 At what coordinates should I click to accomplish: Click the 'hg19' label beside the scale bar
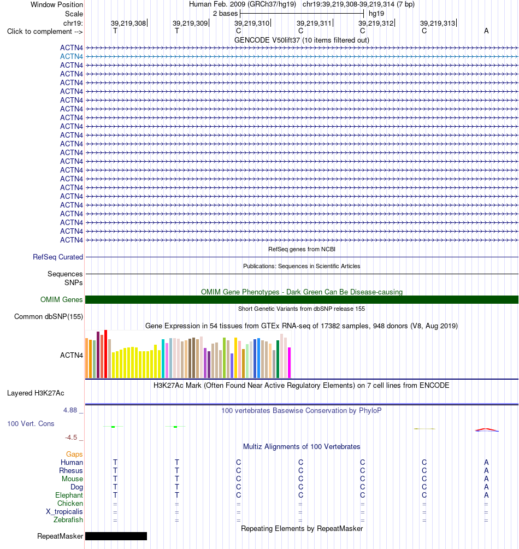click(x=376, y=13)
